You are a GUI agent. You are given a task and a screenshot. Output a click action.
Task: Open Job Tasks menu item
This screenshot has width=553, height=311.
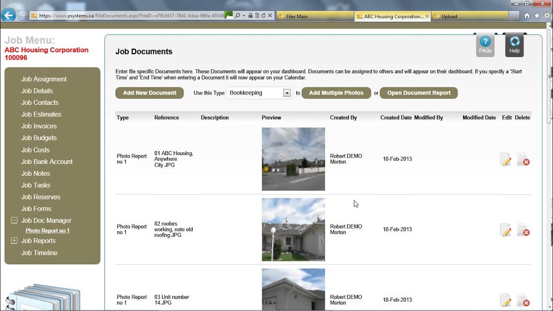(36, 185)
